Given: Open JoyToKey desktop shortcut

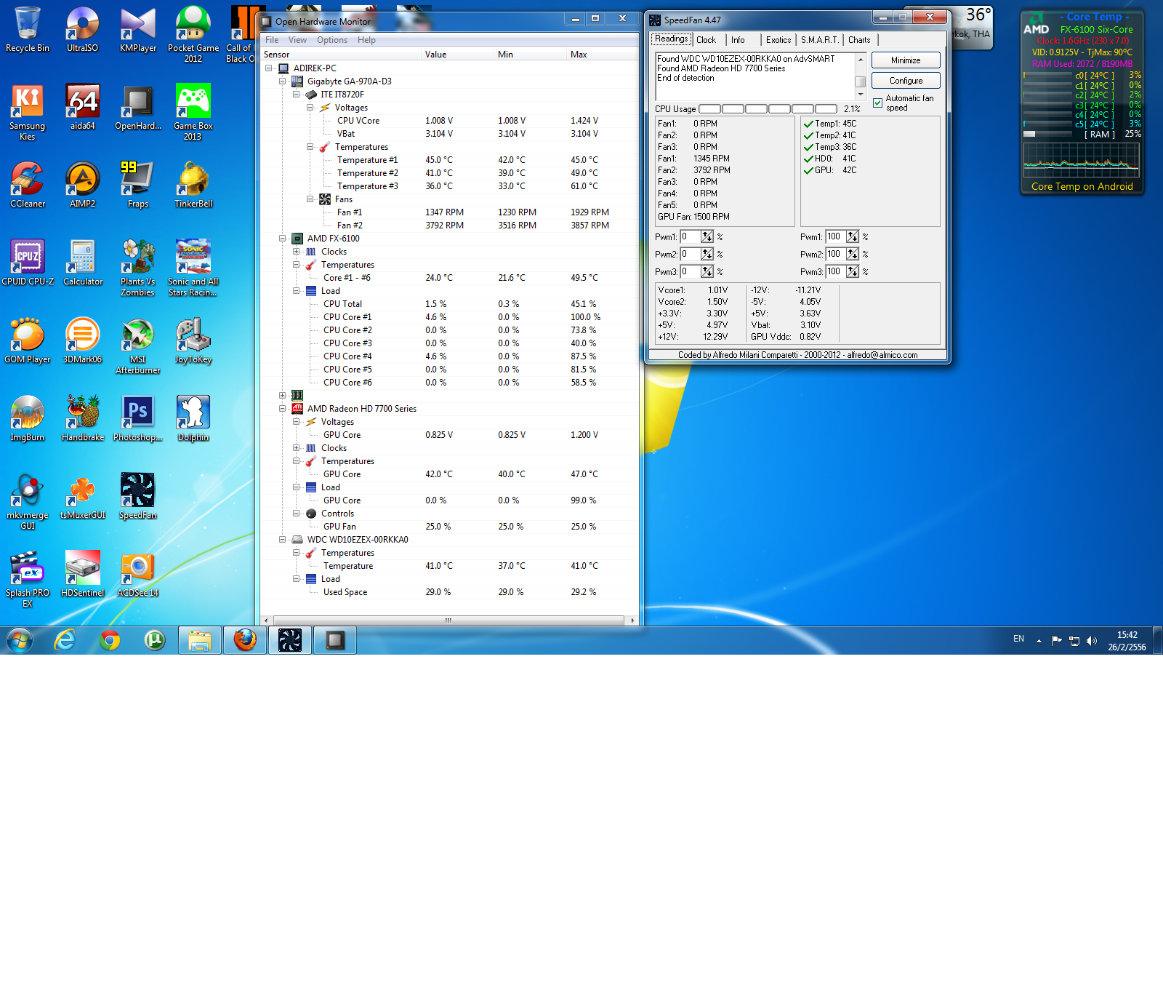Looking at the screenshot, I should [x=193, y=341].
